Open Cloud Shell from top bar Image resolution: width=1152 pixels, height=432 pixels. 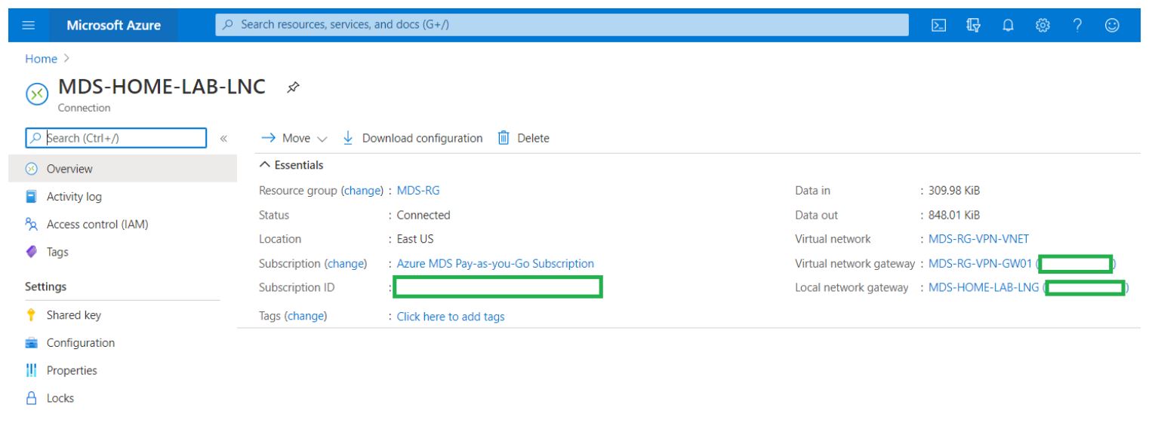coord(938,25)
